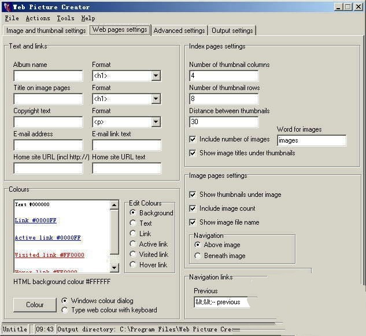
Task: Click the 09:43 time in status bar
Action: coord(45,329)
